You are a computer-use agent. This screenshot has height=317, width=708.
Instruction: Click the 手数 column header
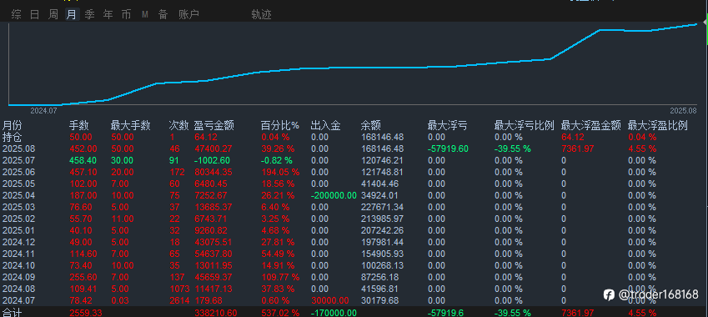(x=79, y=125)
